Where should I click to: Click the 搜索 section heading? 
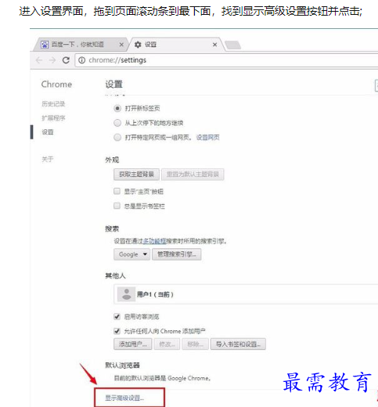coord(112,229)
